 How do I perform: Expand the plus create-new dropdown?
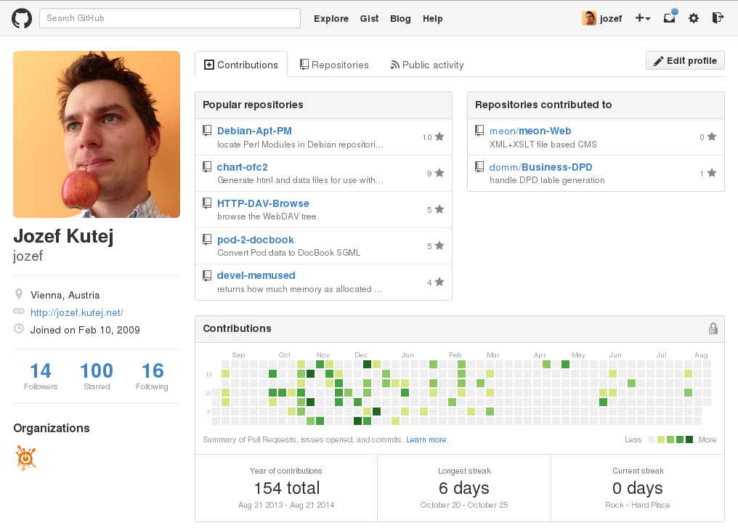(x=642, y=18)
